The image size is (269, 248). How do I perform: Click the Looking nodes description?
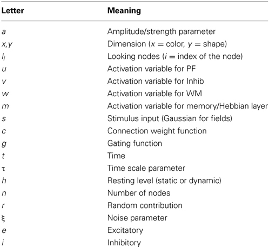click(175, 56)
